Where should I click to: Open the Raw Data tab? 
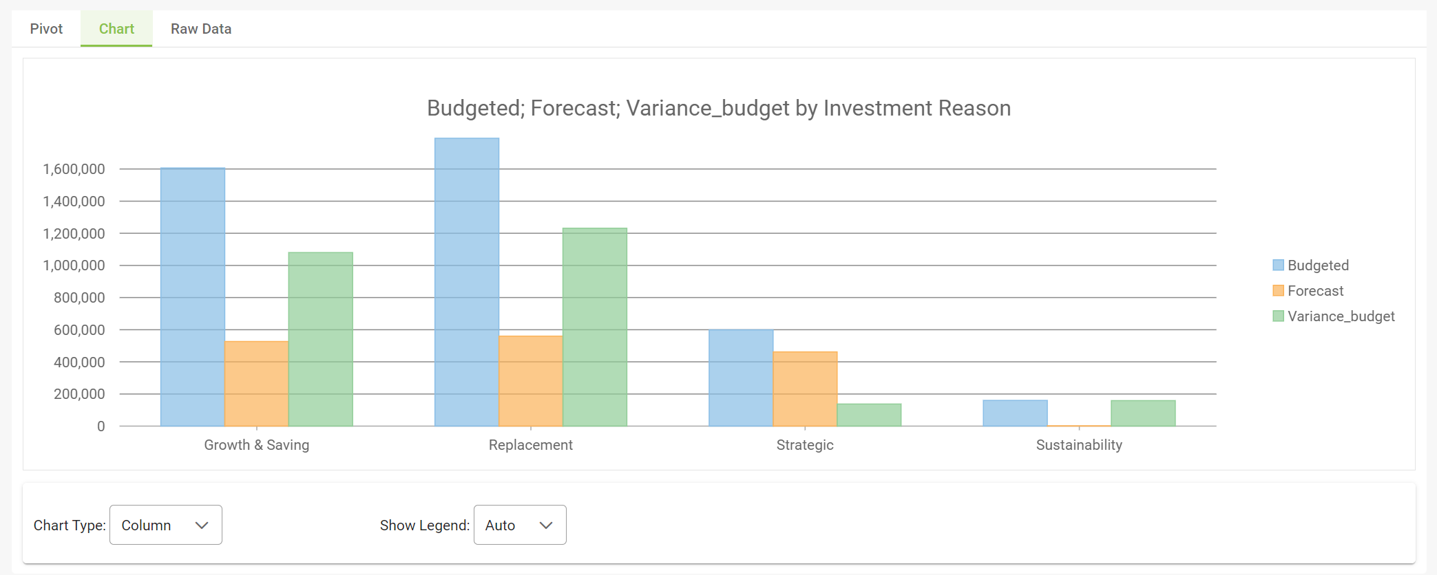point(201,29)
